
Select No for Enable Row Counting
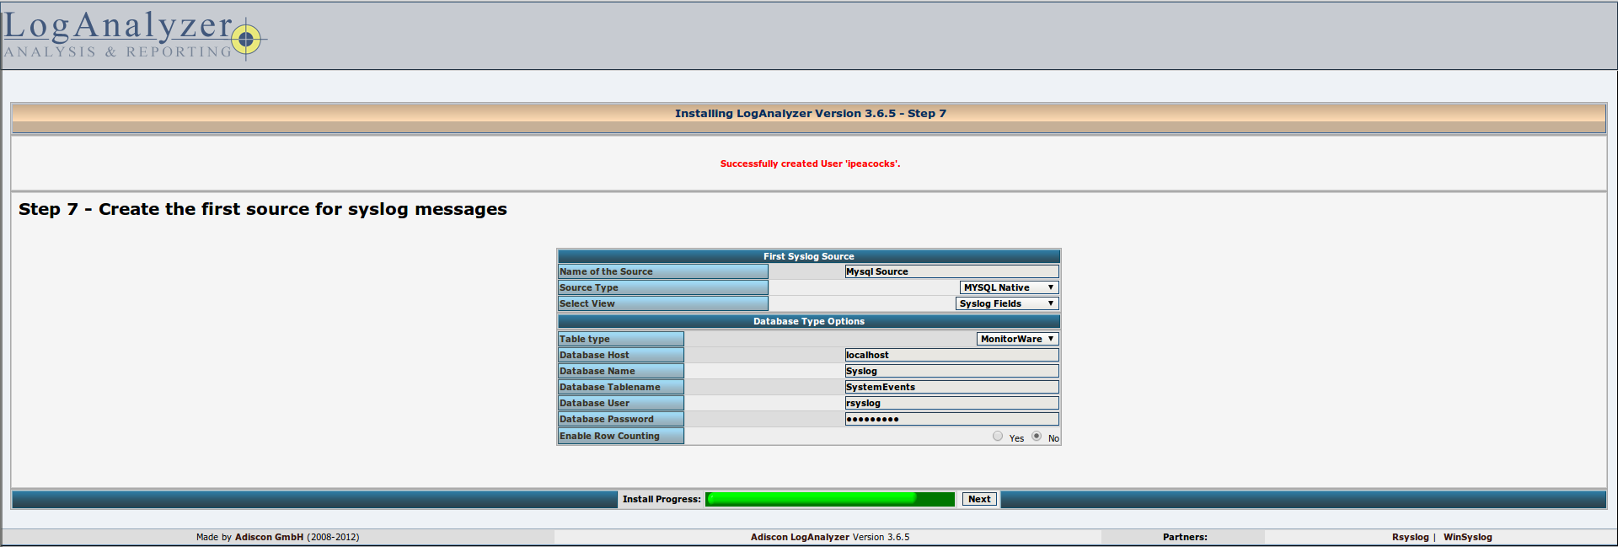coord(1037,436)
